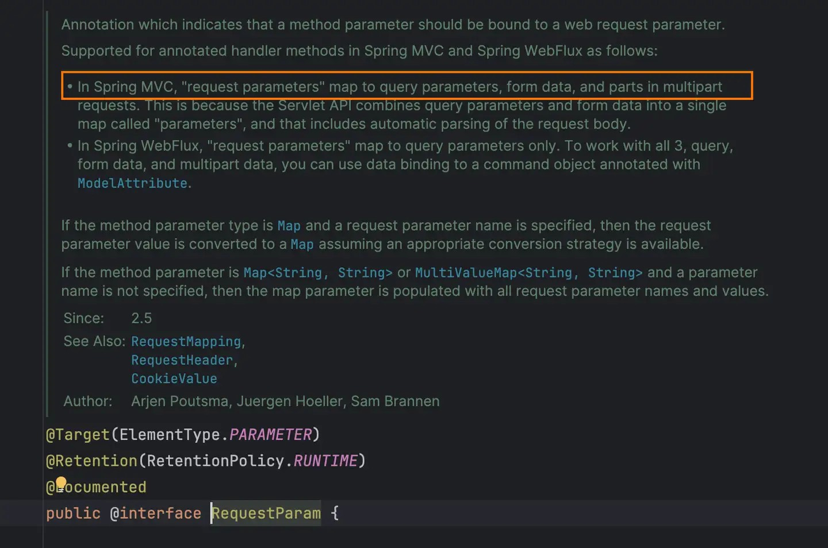Place caret on RequestParam interface name
This screenshot has height=548, width=828.
pyautogui.click(x=266, y=514)
